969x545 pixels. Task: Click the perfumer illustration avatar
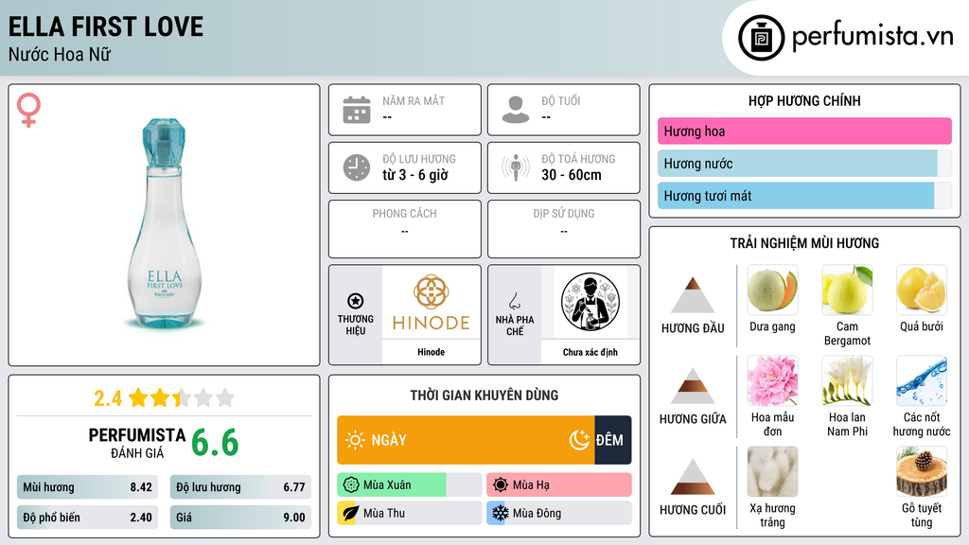[590, 302]
